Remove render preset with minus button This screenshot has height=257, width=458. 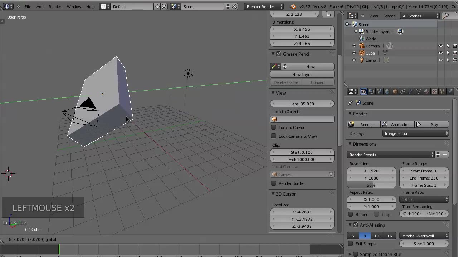coord(445,155)
